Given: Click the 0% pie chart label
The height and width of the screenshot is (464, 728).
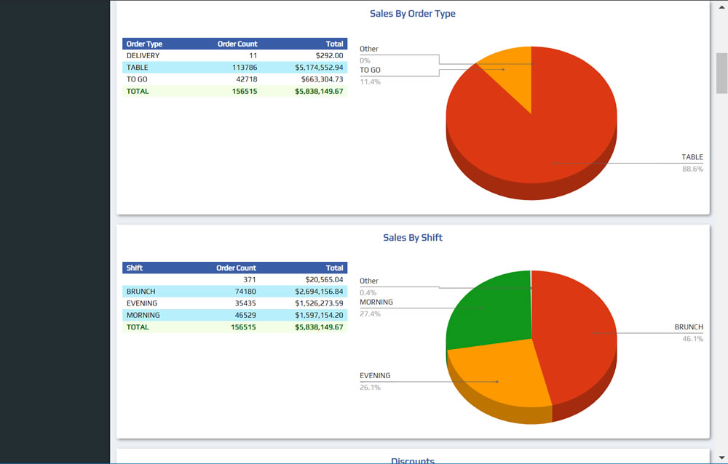Looking at the screenshot, I should click(x=365, y=61).
